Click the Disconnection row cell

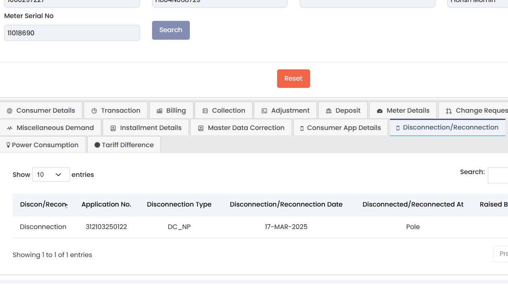coord(43,227)
